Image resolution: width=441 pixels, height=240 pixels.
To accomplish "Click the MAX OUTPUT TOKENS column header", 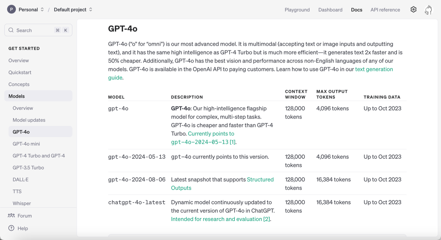I will (x=332, y=94).
